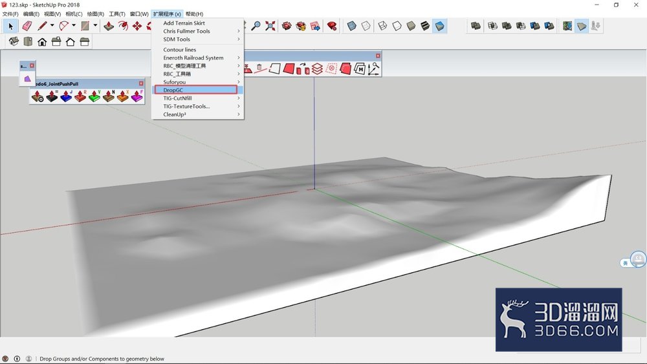
Task: Switch to Iso house view icon
Action: click(x=14, y=41)
